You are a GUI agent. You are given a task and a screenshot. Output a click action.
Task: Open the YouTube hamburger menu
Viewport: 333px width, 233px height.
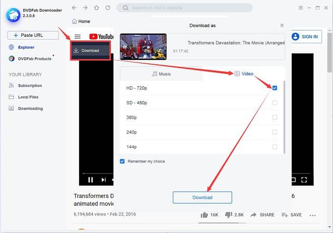78,37
